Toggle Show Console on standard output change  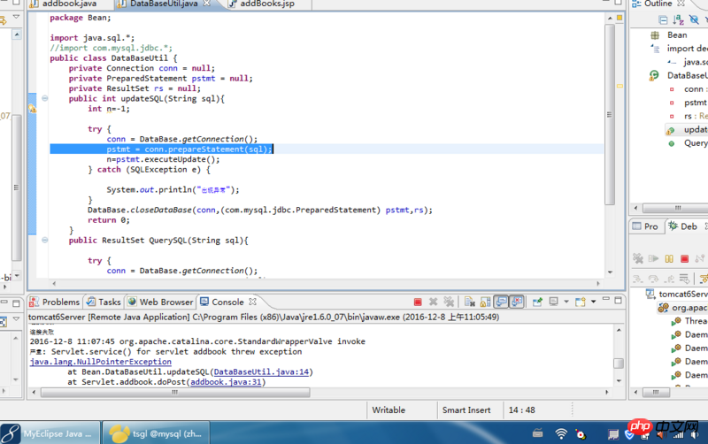501,302
